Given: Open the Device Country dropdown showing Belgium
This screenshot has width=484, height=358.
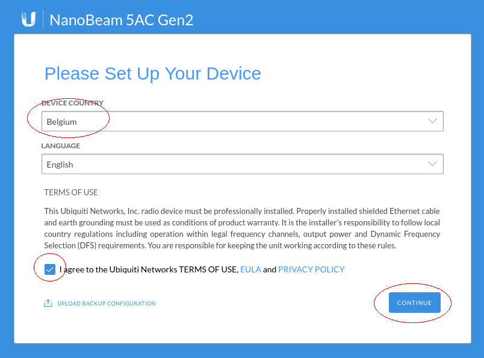Looking at the screenshot, I should [243, 121].
